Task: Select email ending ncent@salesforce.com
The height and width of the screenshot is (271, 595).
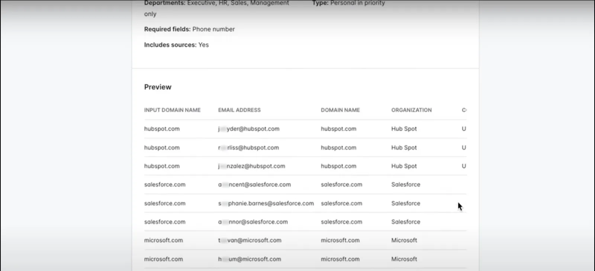Action: click(x=254, y=184)
